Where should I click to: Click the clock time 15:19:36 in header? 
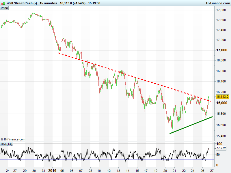tap(94, 3)
